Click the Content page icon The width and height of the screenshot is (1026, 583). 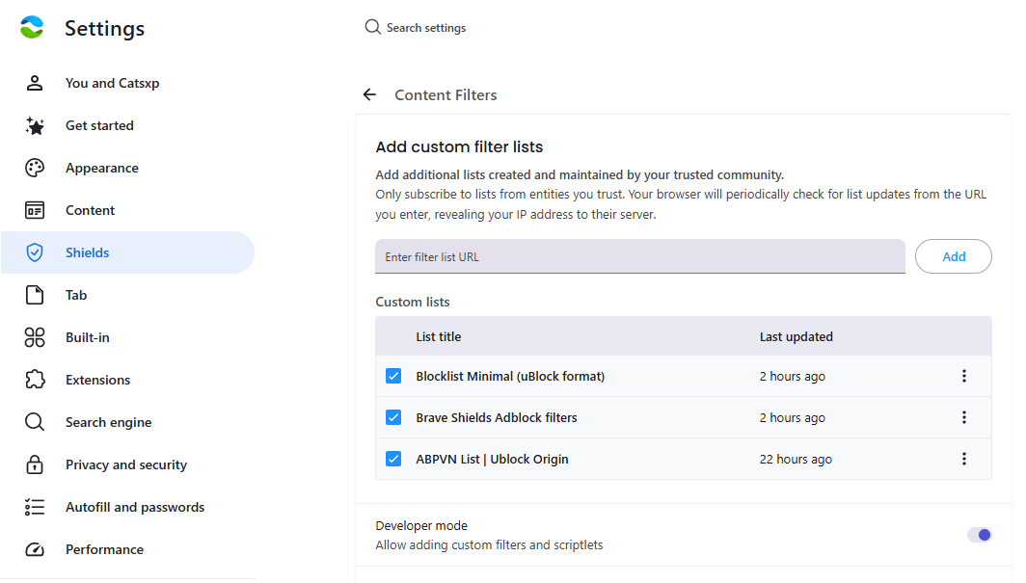click(x=35, y=210)
